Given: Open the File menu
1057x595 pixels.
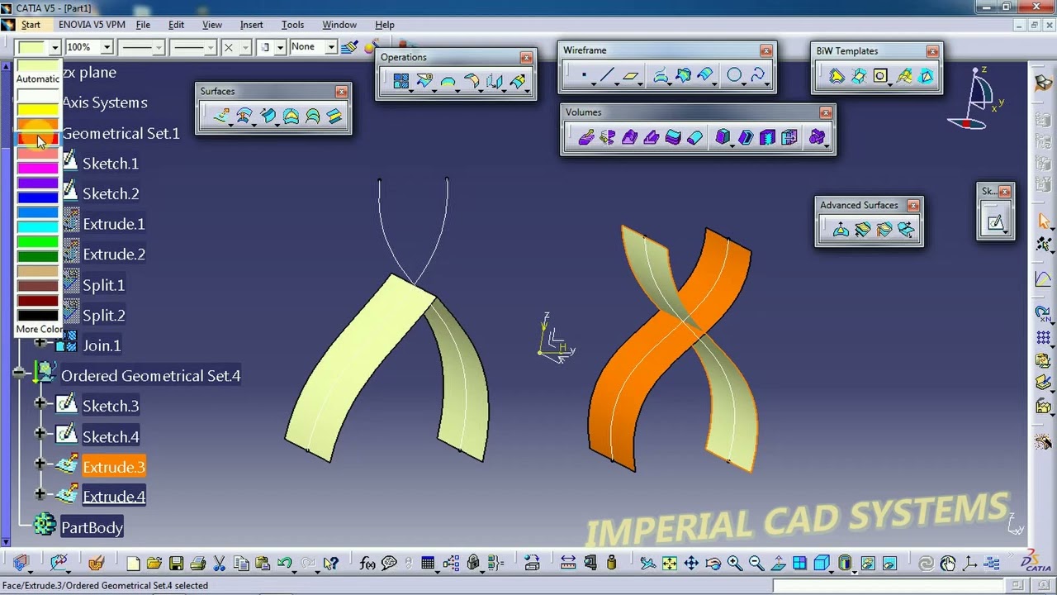Looking at the screenshot, I should point(143,25).
